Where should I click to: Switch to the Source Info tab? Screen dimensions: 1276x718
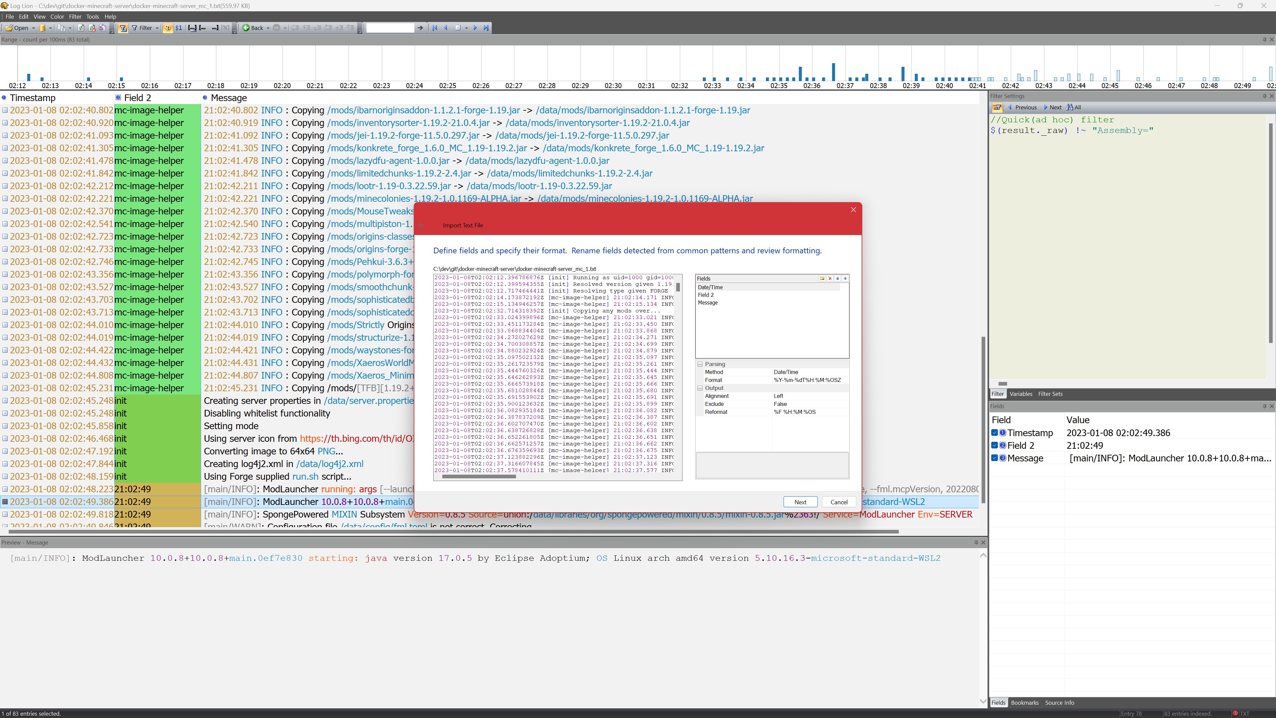click(x=1060, y=703)
